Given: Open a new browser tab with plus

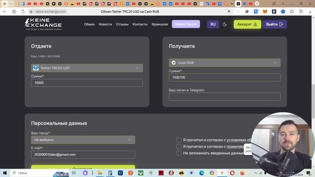Looking at the screenshot, I should (257, 3).
